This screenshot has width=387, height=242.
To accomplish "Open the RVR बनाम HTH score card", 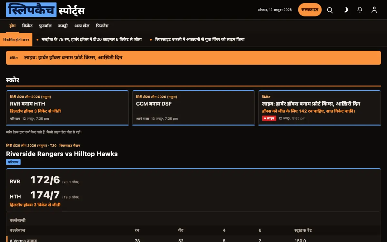I will [67, 108].
